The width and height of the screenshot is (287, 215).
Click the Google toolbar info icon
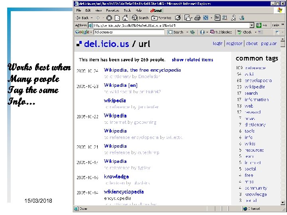(202, 32)
